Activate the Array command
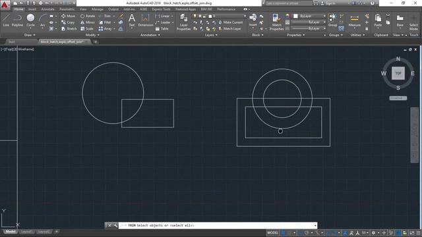This screenshot has height=237, width=422. click(x=105, y=28)
